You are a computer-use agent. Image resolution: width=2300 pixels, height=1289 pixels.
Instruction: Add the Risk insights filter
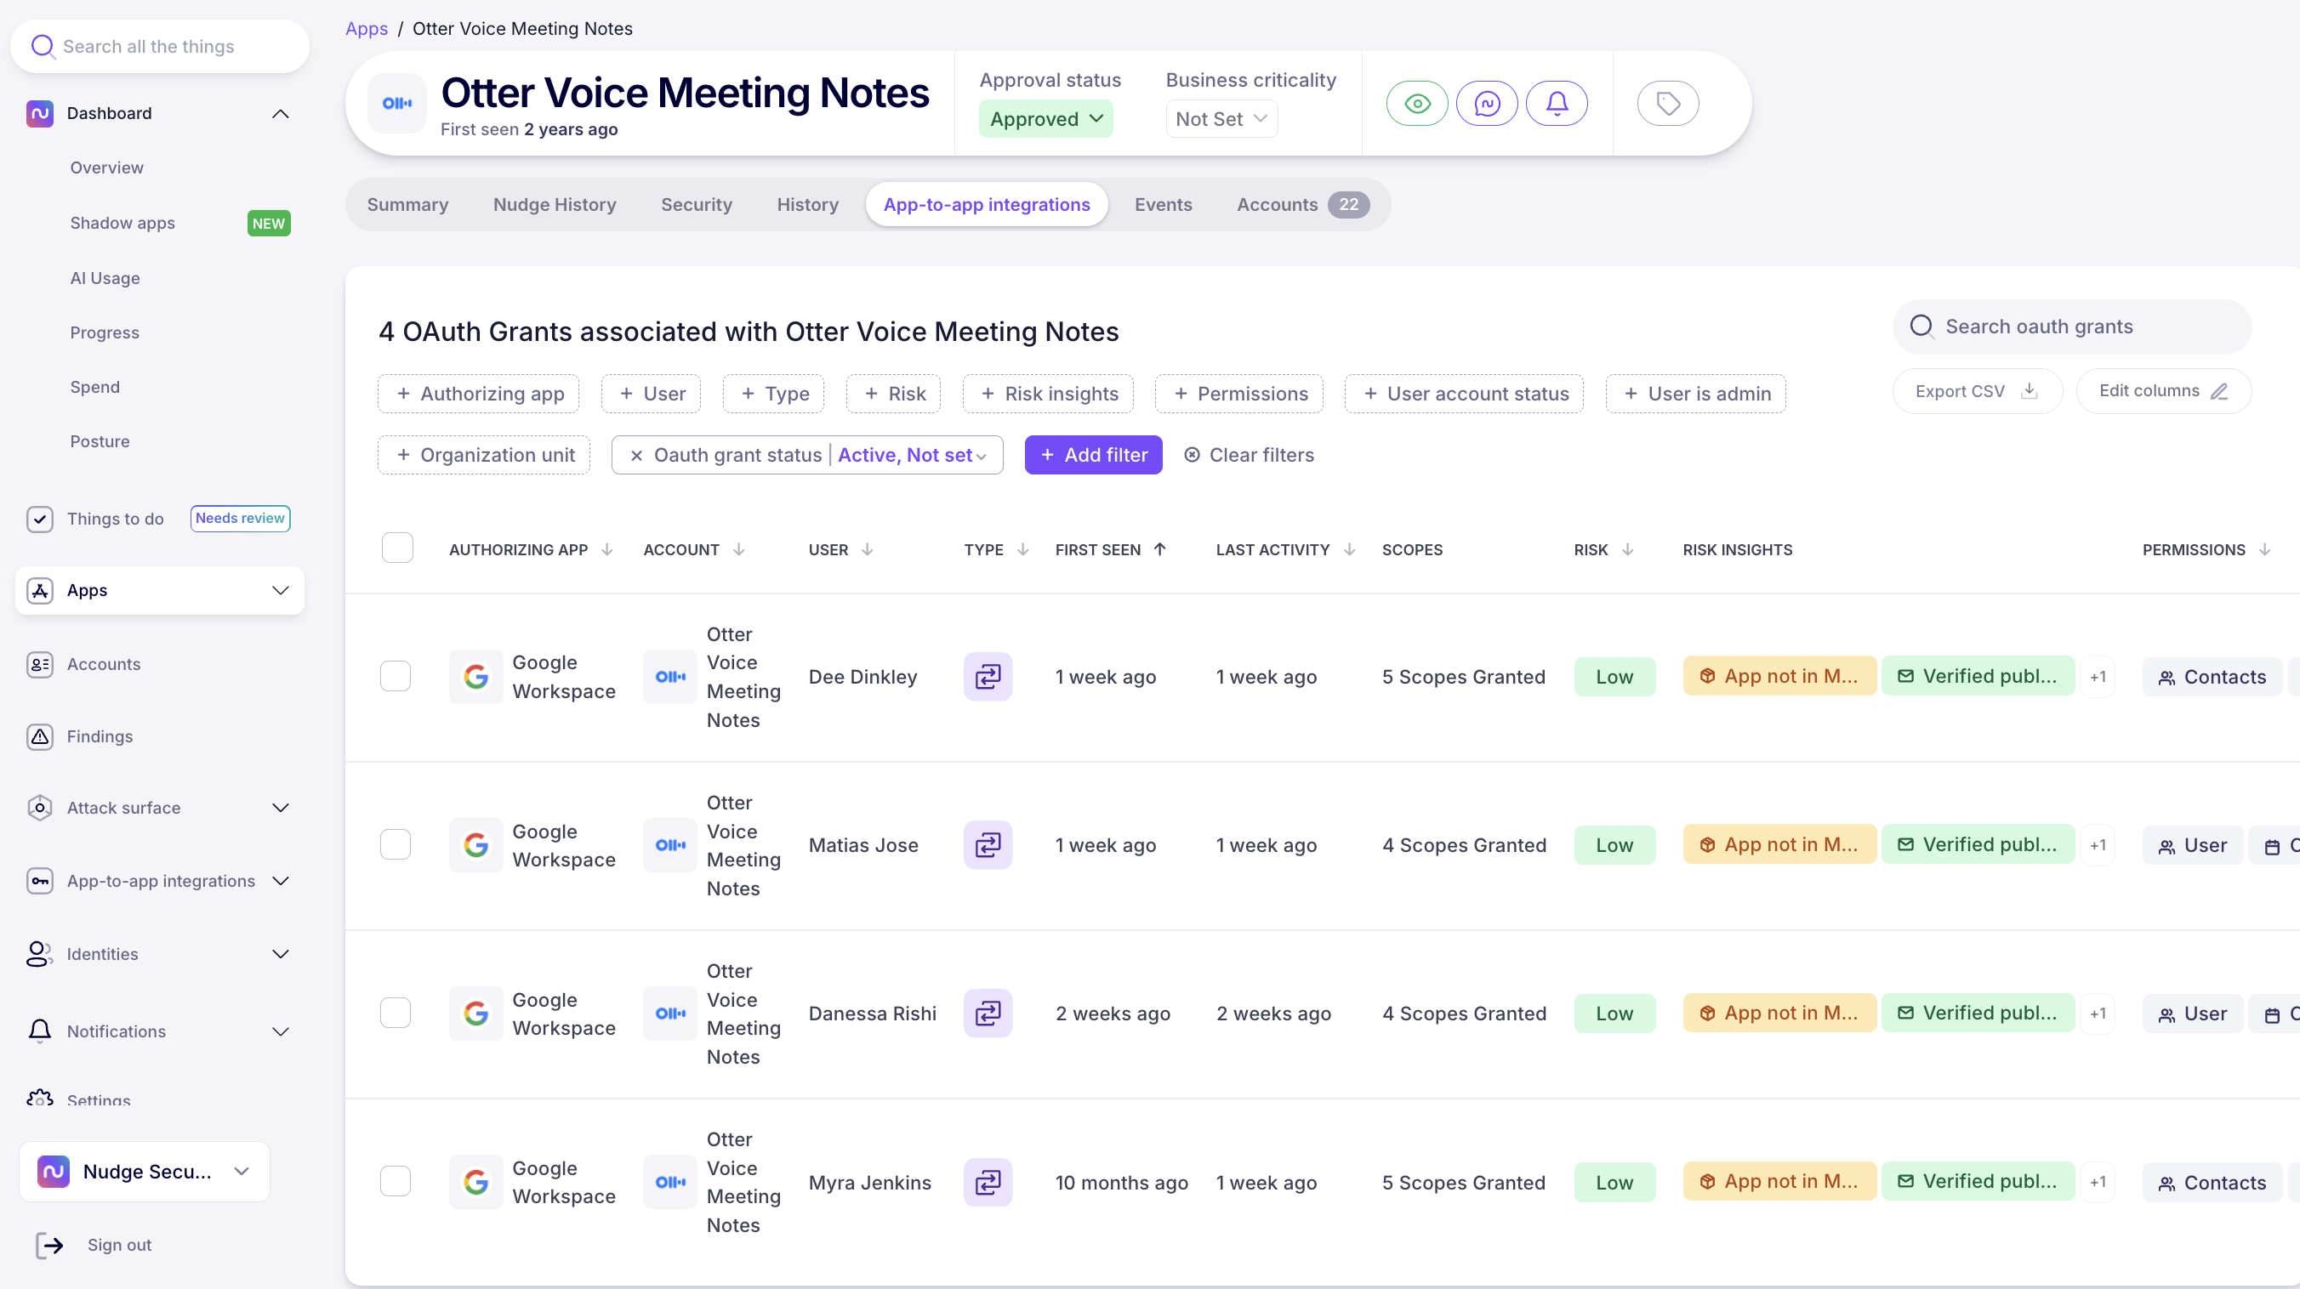[1048, 394]
